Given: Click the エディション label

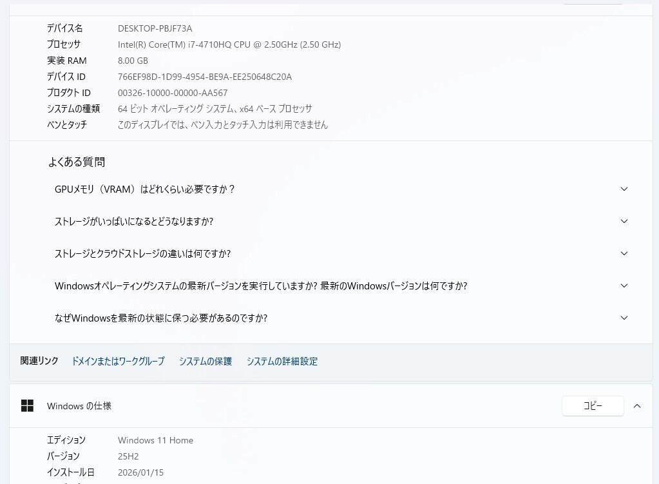Looking at the screenshot, I should pyautogui.click(x=66, y=440).
